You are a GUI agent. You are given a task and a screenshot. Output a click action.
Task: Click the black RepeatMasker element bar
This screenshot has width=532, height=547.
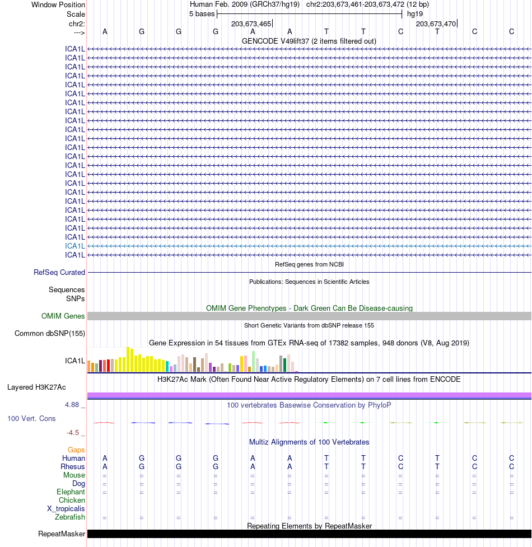tap(309, 534)
